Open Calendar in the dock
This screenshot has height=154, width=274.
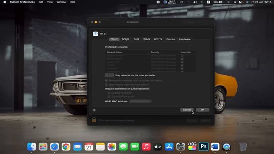(x=89, y=147)
